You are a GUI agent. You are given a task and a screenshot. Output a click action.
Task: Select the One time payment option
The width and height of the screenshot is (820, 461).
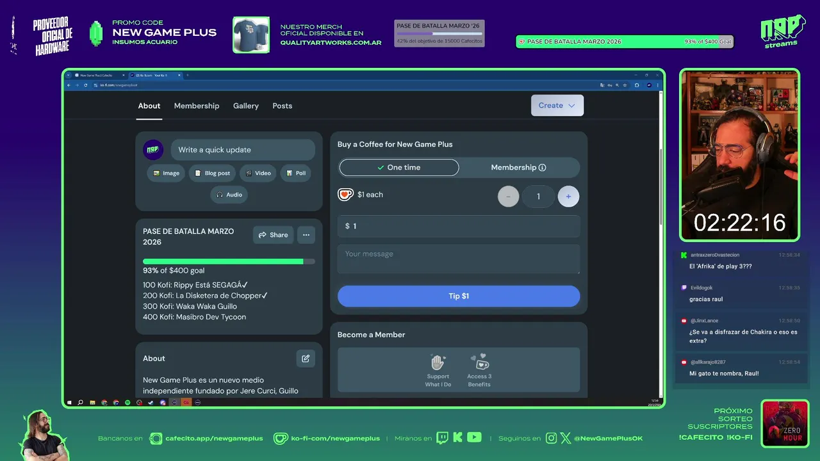pos(399,167)
